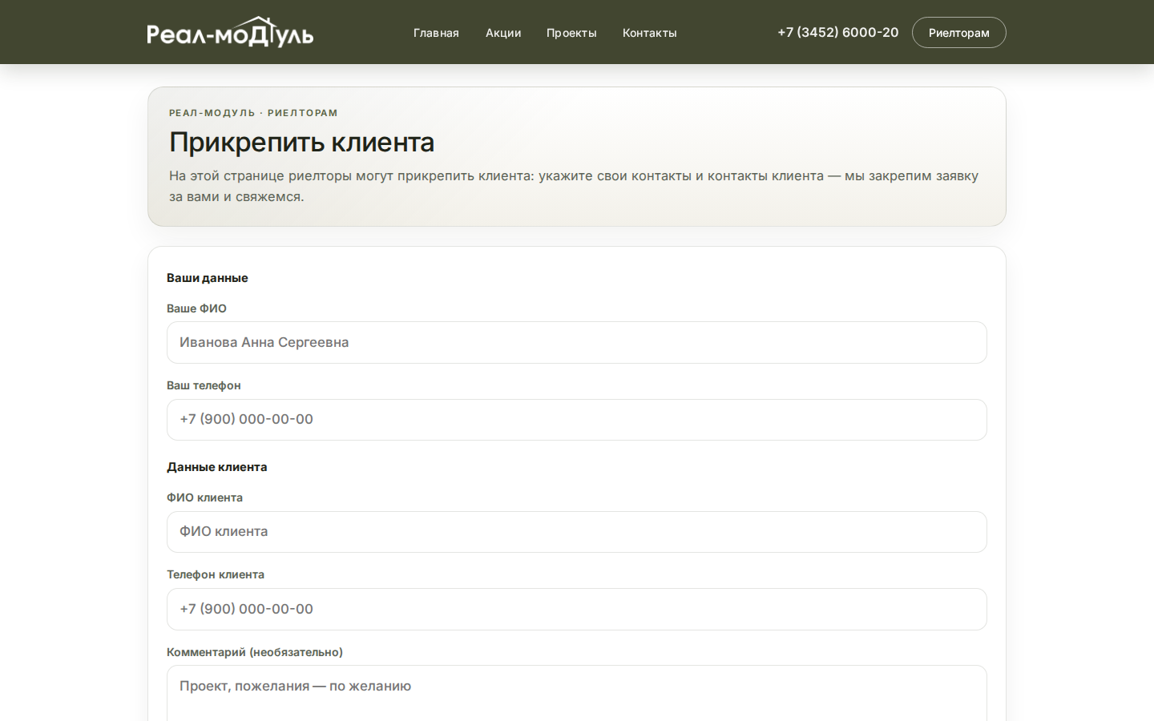Open the Акции menu item

point(503,33)
